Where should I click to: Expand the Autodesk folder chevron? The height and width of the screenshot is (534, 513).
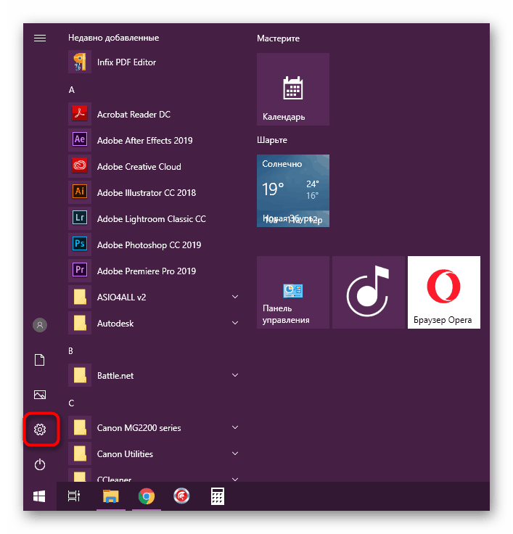pyautogui.click(x=235, y=323)
